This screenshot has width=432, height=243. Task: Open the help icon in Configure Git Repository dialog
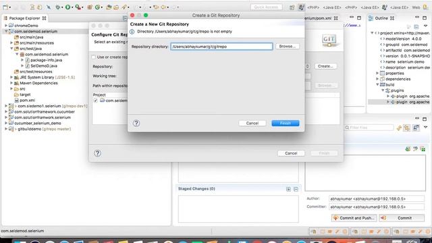pyautogui.click(x=97, y=153)
